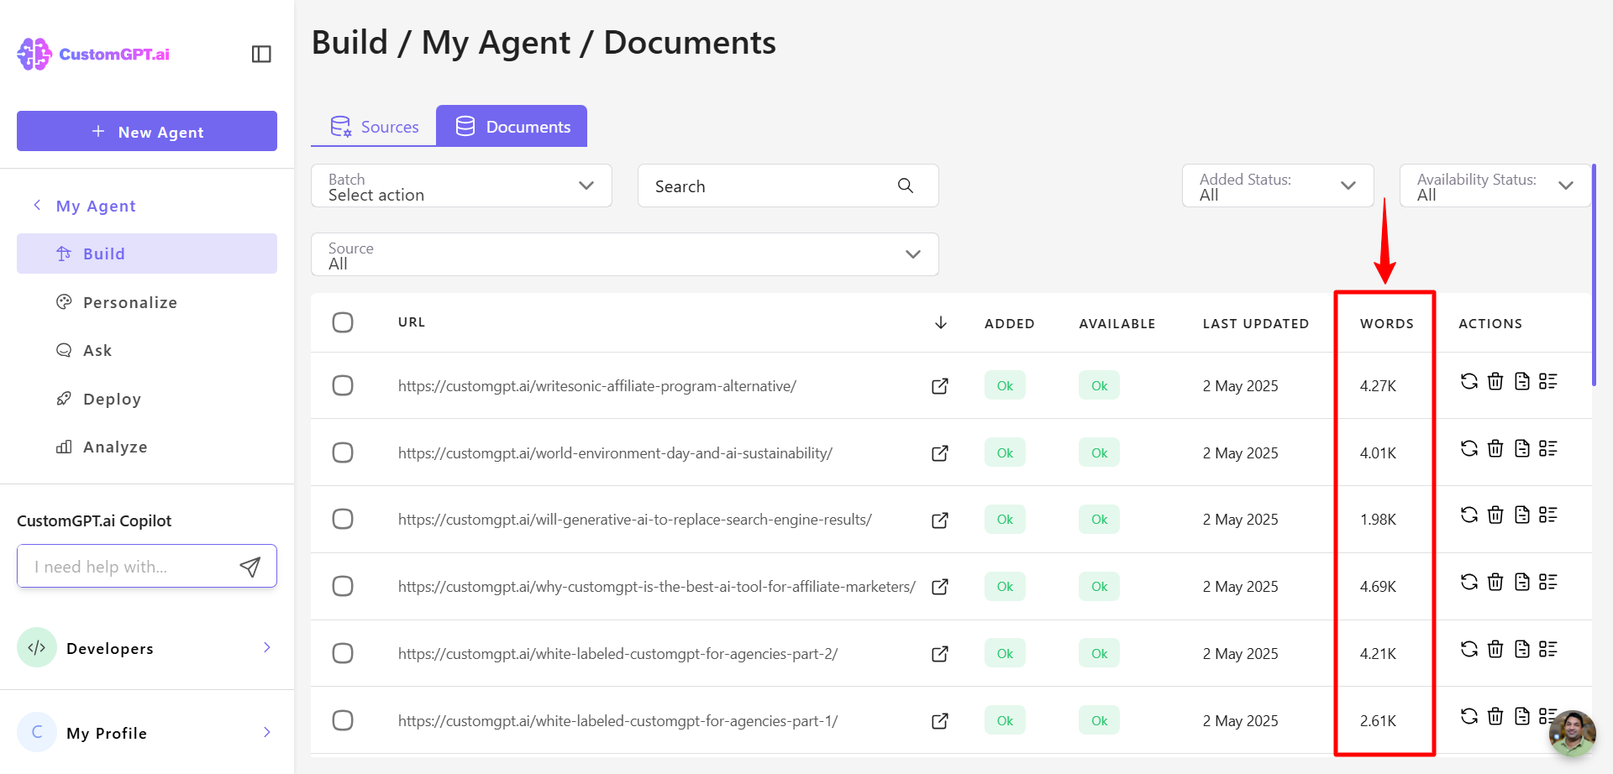Toggle the select-all documents checkbox
Viewport: 1613px width, 774px height.
[x=343, y=322]
